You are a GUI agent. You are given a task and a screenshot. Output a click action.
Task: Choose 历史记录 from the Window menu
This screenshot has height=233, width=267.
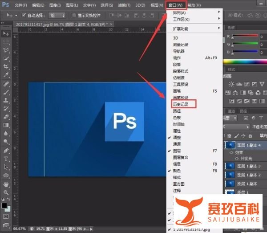(x=181, y=104)
